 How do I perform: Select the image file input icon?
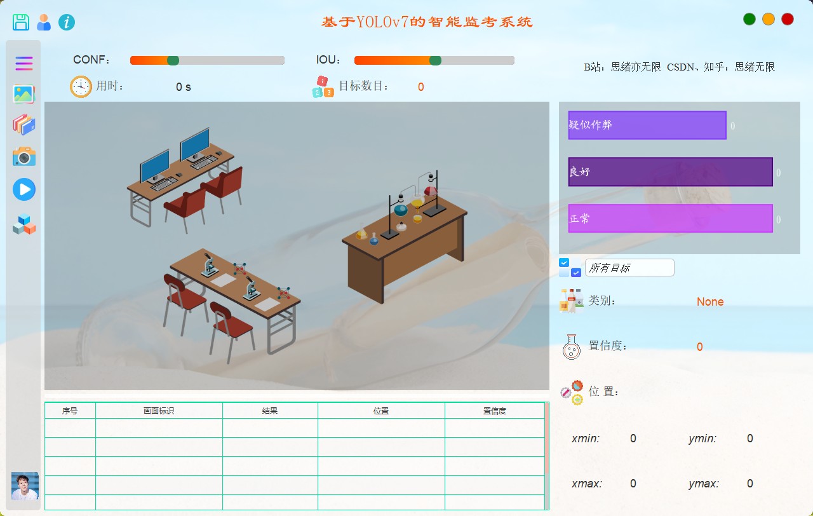click(x=24, y=94)
